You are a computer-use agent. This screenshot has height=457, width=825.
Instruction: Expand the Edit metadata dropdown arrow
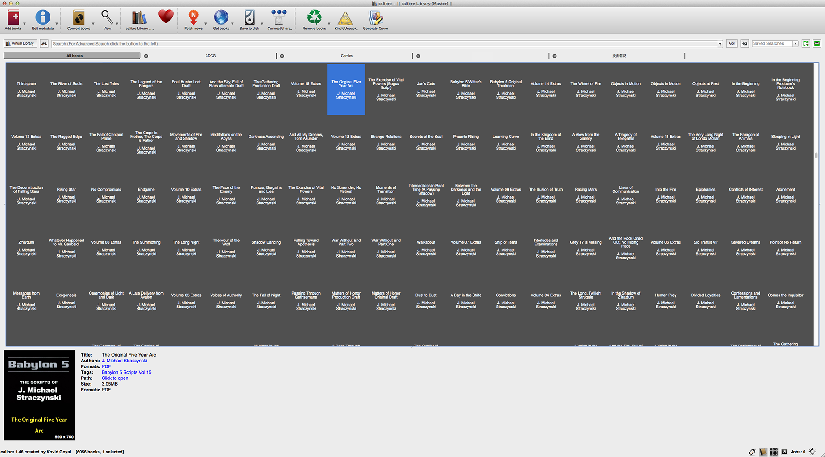(x=57, y=24)
